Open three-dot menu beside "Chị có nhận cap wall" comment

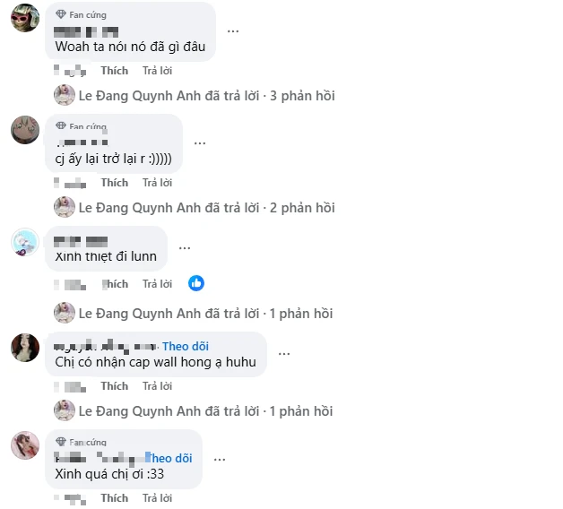(x=284, y=354)
